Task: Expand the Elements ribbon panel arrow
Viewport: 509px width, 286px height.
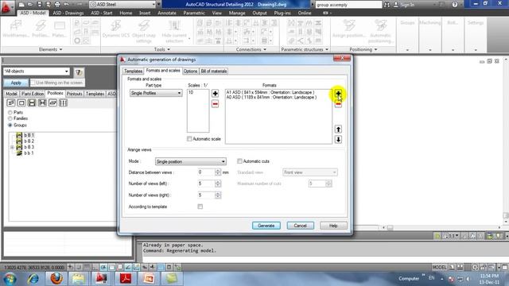Action: [60, 49]
